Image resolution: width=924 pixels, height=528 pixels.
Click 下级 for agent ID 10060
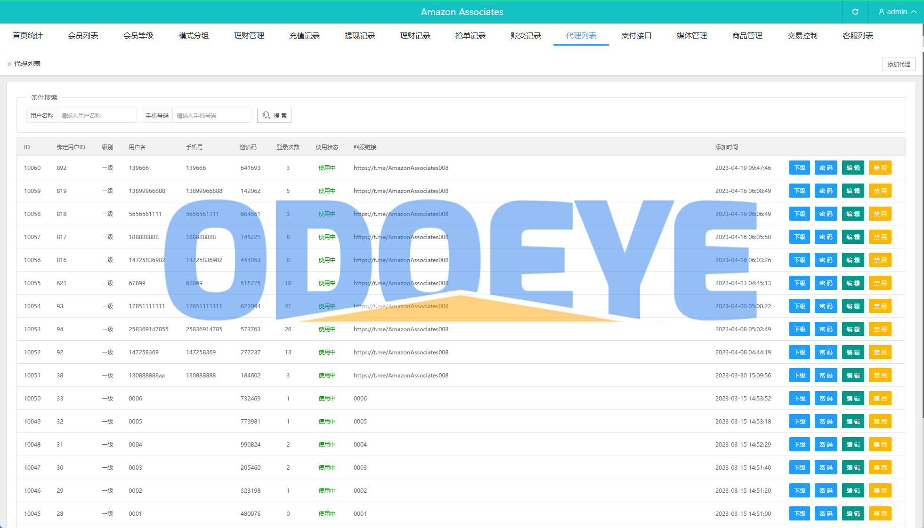point(799,168)
